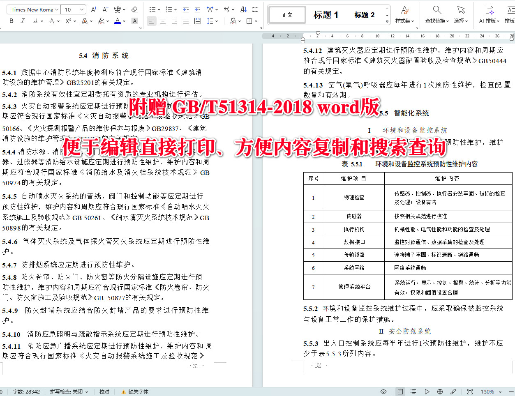
Task: Expand the styles gallery more arrow
Action: [x=387, y=21]
